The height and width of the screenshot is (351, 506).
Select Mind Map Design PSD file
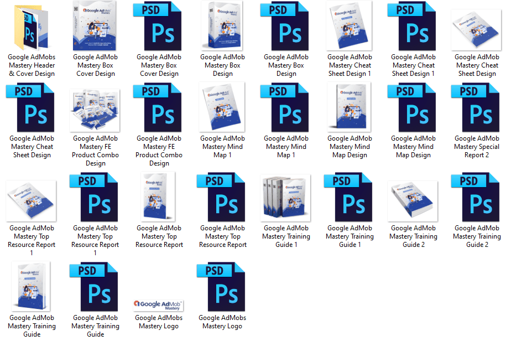click(412, 107)
